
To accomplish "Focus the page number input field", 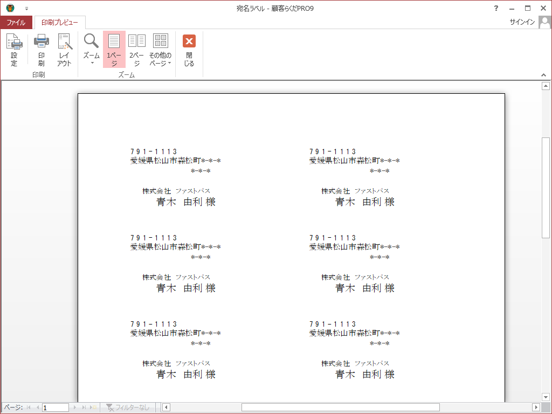I will tap(56, 408).
